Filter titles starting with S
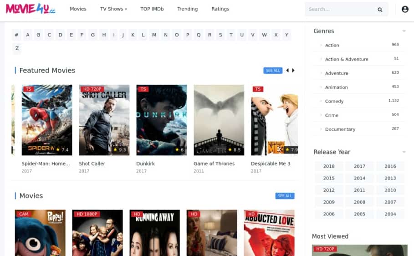 (220, 35)
